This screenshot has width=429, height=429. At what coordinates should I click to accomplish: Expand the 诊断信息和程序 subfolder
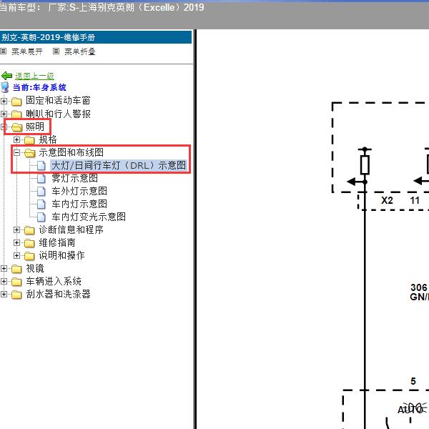16,230
